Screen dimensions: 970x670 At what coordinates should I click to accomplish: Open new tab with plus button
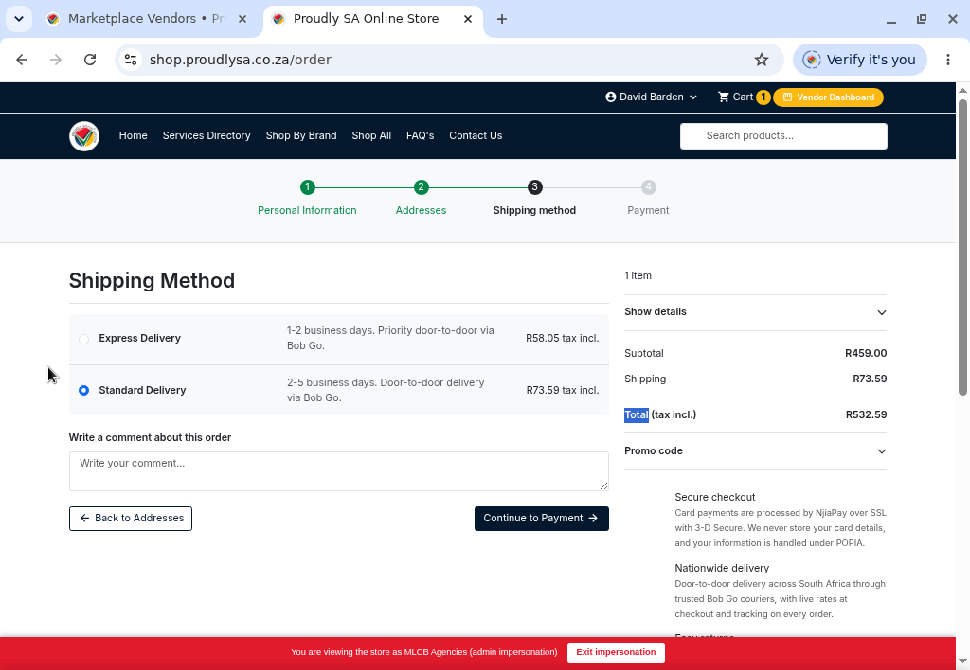point(502,19)
